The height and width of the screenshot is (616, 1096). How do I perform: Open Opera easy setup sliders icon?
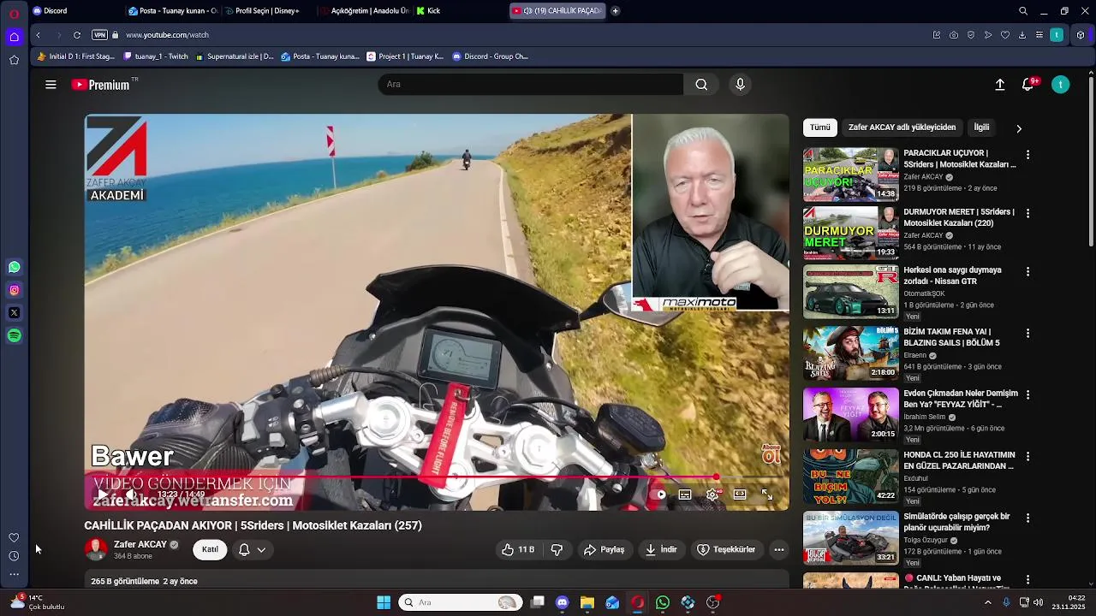pyautogui.click(x=1039, y=35)
